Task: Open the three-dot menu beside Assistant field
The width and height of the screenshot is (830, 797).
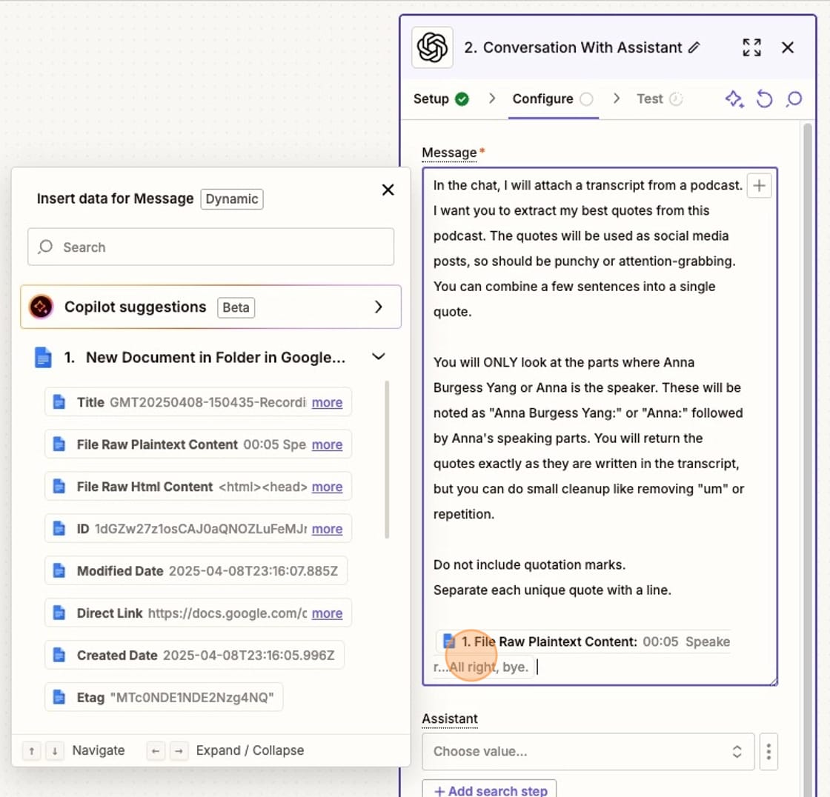Action: (x=768, y=751)
